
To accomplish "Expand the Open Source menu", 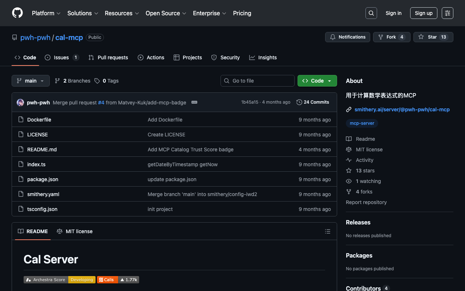I will [166, 13].
